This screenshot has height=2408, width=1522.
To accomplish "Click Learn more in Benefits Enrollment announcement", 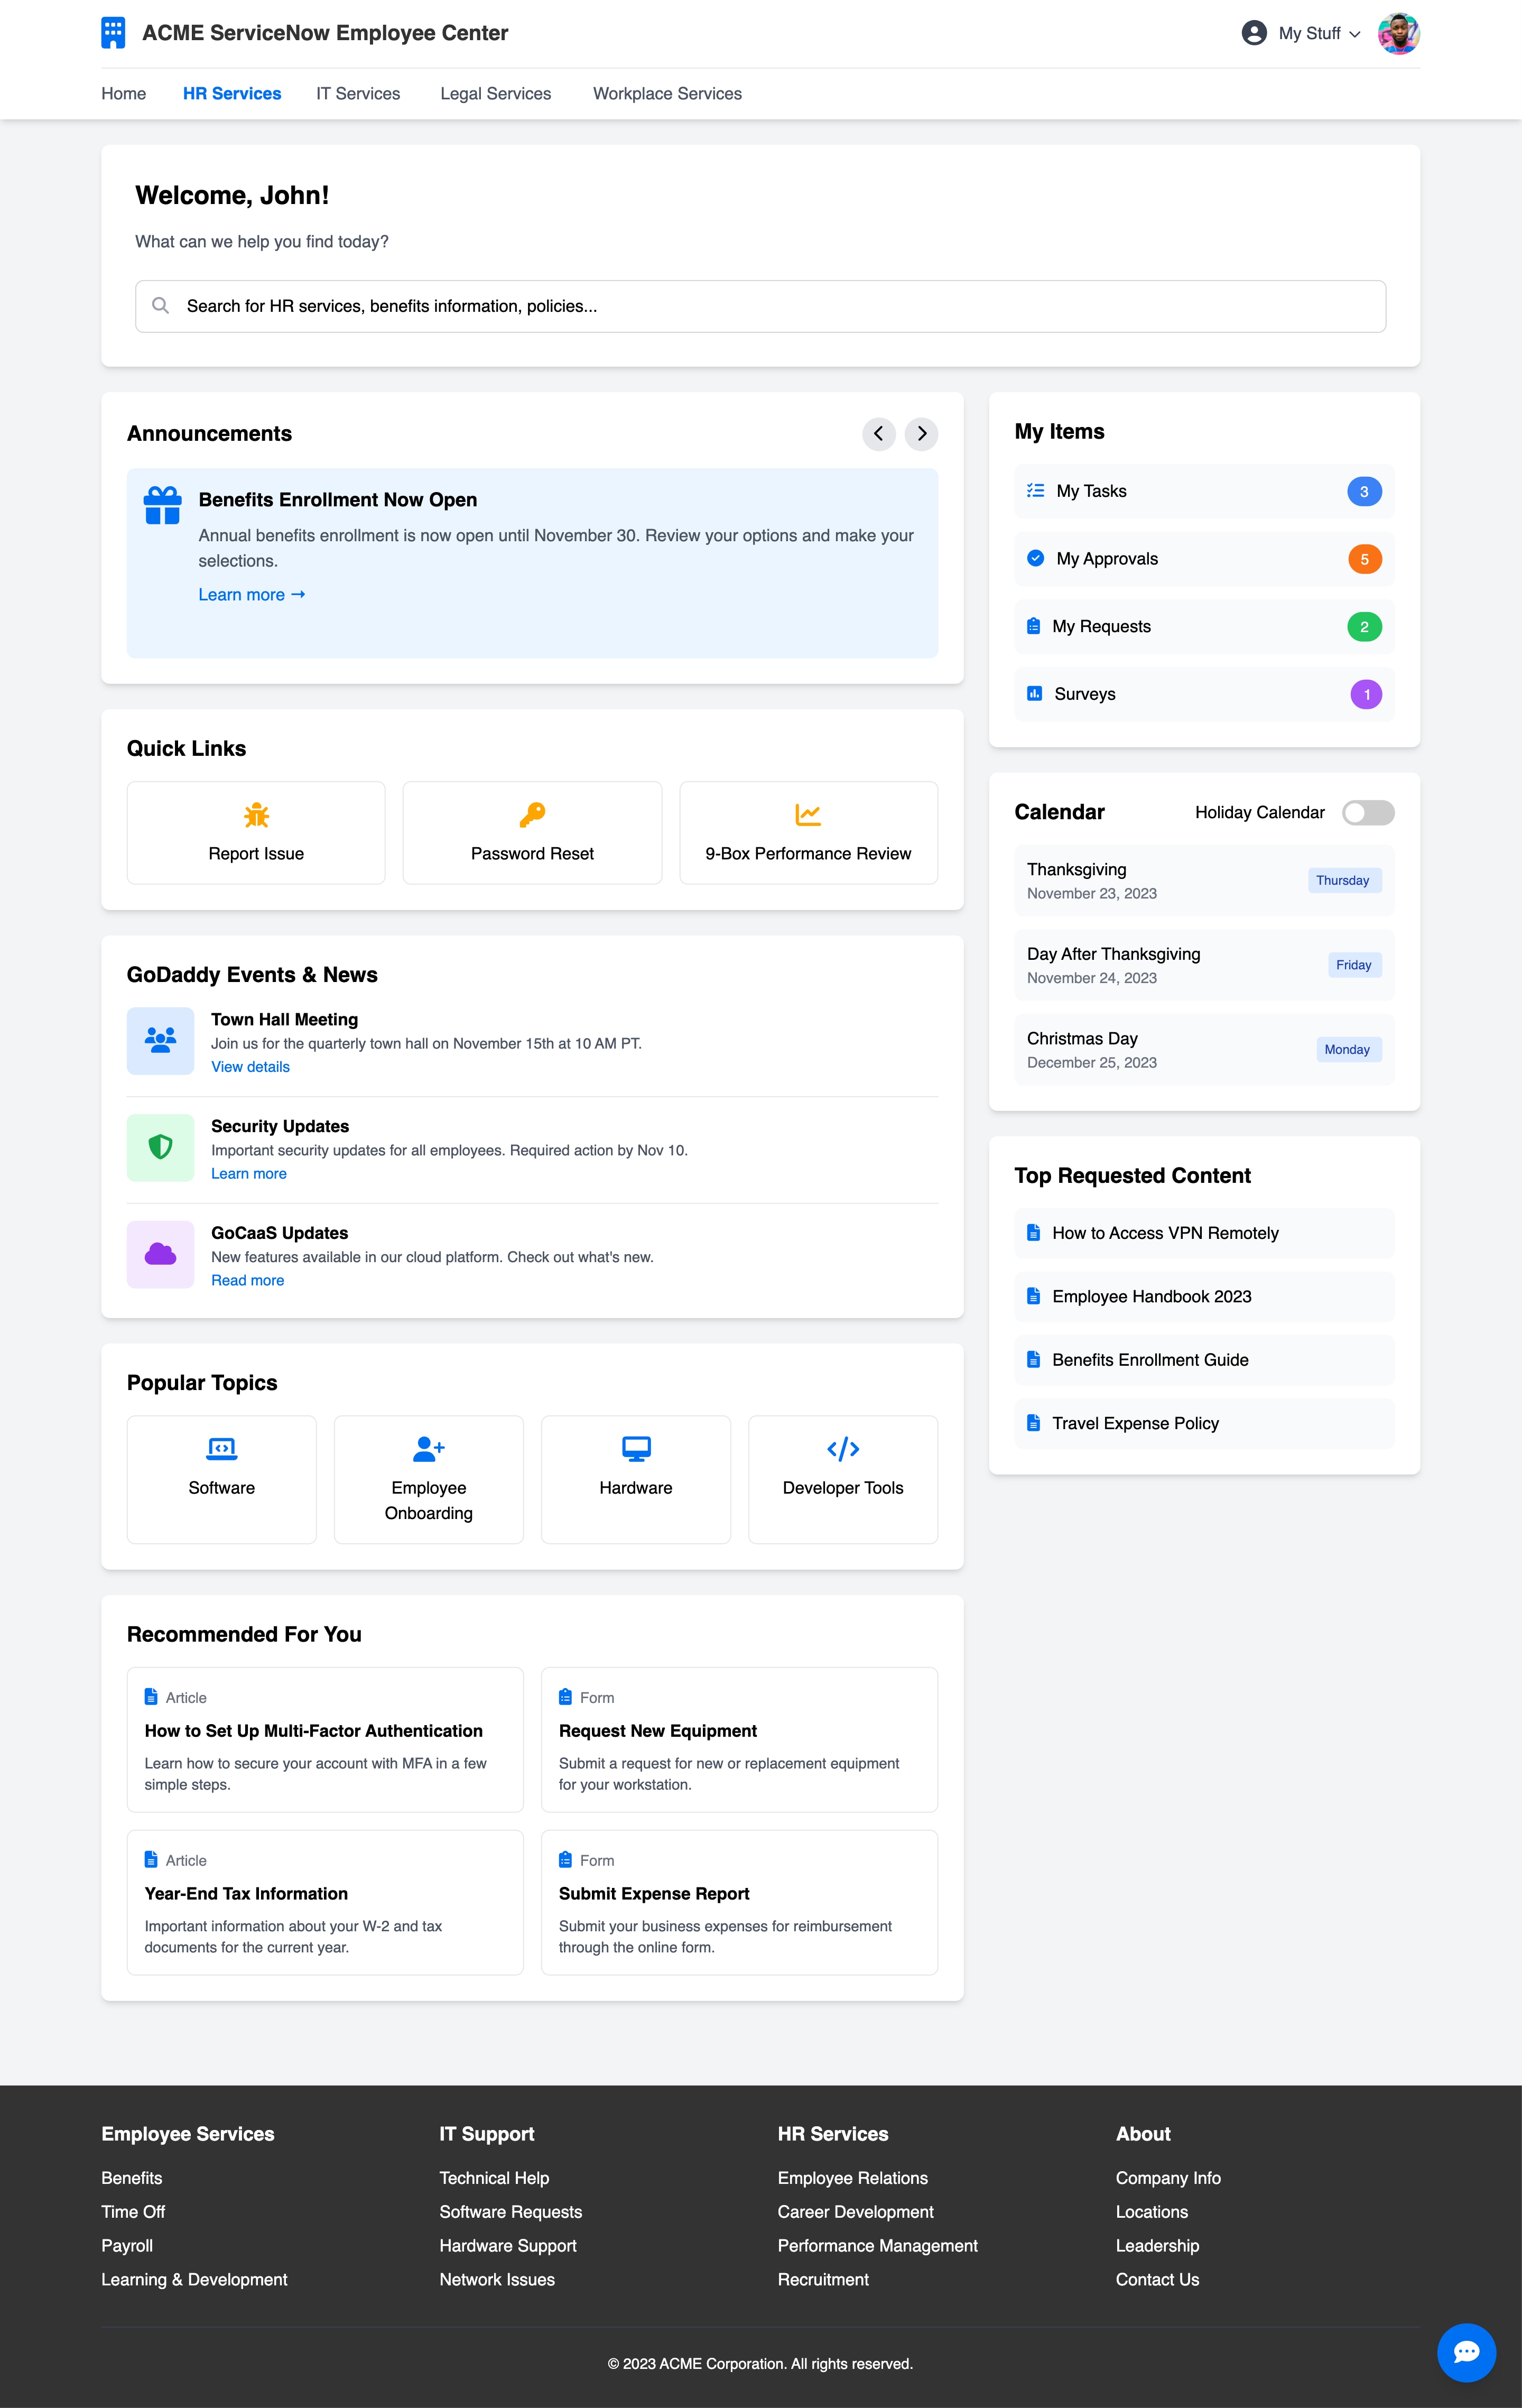I will click(x=251, y=595).
